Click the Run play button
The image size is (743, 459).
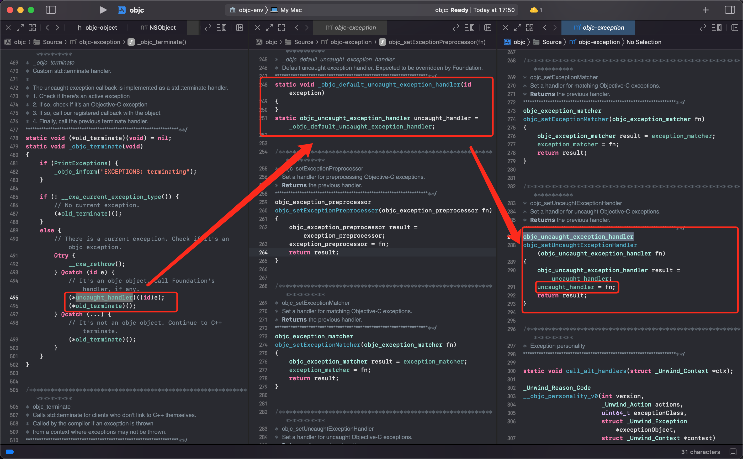(x=103, y=10)
